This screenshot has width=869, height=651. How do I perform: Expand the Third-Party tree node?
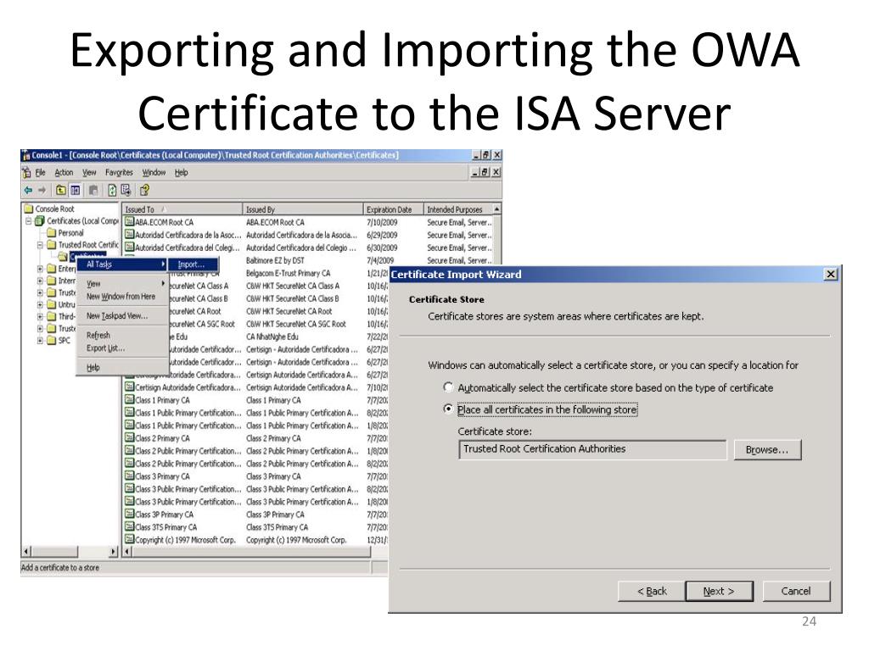click(40, 317)
